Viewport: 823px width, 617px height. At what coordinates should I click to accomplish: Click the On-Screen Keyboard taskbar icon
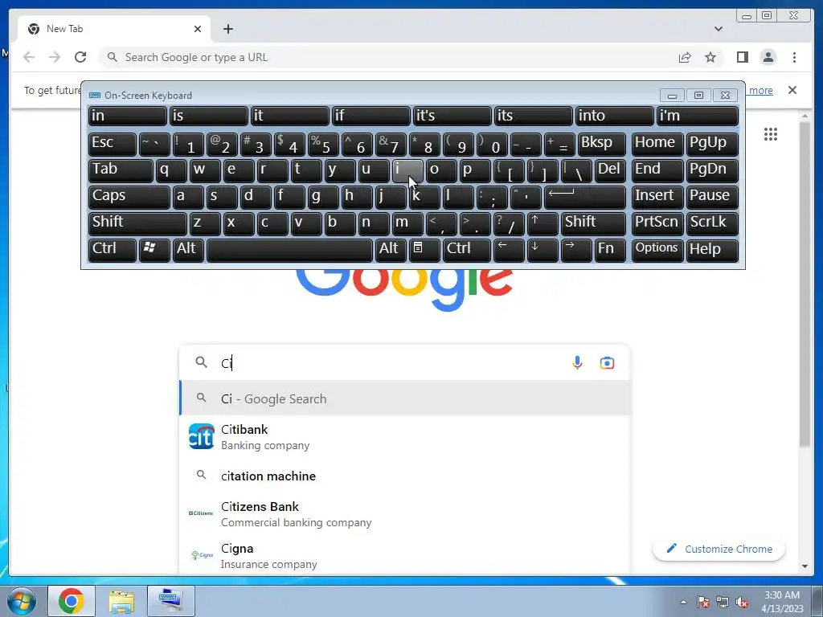coord(171,601)
